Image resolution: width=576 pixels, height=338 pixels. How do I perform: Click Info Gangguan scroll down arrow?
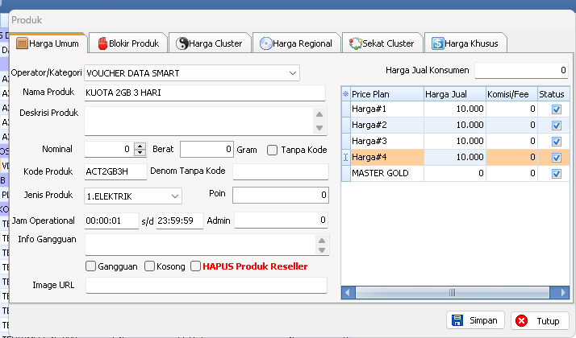coord(322,250)
